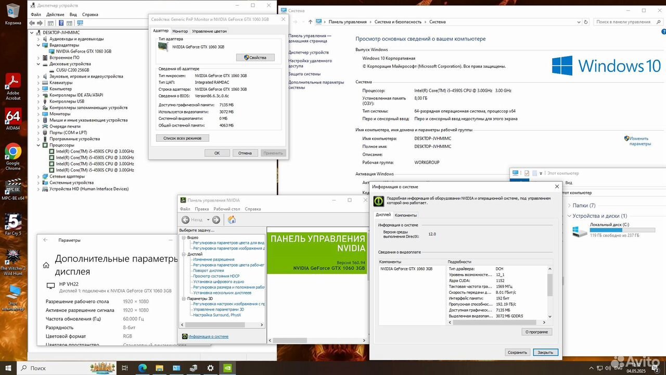Open the Назад history dropdown arrow in NVIDIA panel
The image size is (666, 375).
point(208,220)
